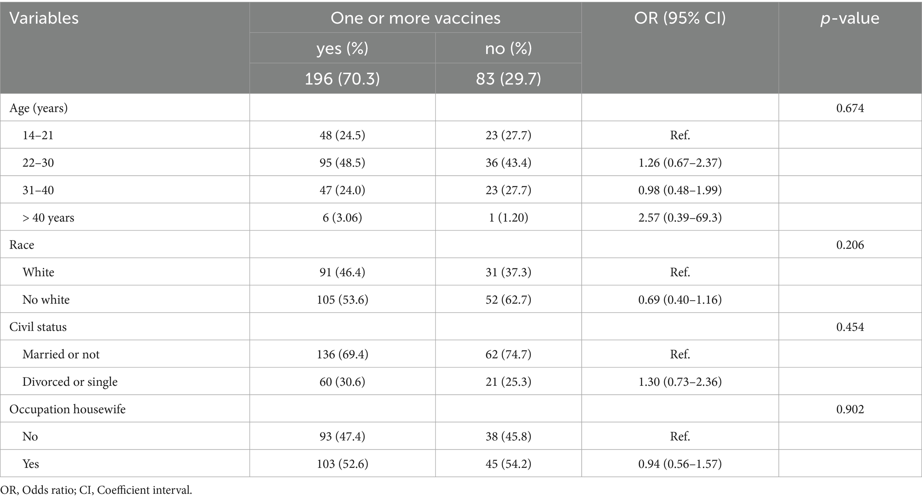Select the 'yes (%)' subheader cell
Image resolution: width=922 pixels, height=500 pixels.
tap(342, 48)
